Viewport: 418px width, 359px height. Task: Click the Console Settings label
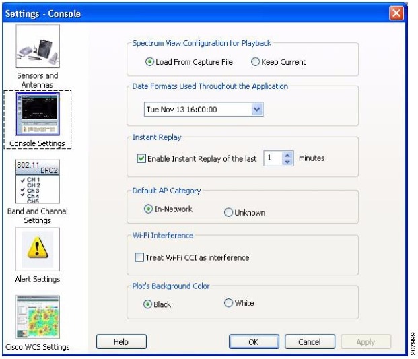[37, 143]
